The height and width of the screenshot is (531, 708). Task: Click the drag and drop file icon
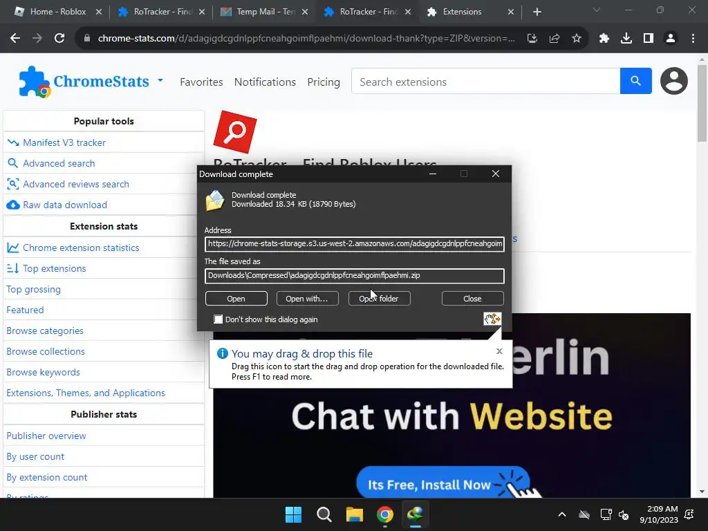click(x=492, y=319)
